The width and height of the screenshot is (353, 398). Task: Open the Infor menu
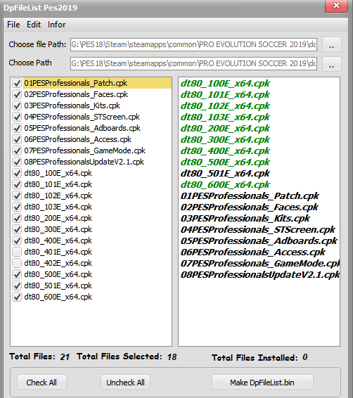[56, 25]
